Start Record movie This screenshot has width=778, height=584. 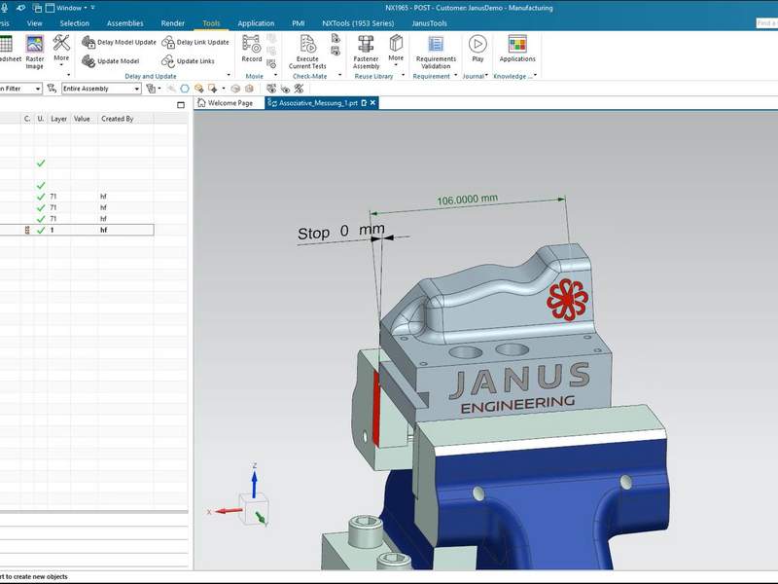tap(252, 49)
